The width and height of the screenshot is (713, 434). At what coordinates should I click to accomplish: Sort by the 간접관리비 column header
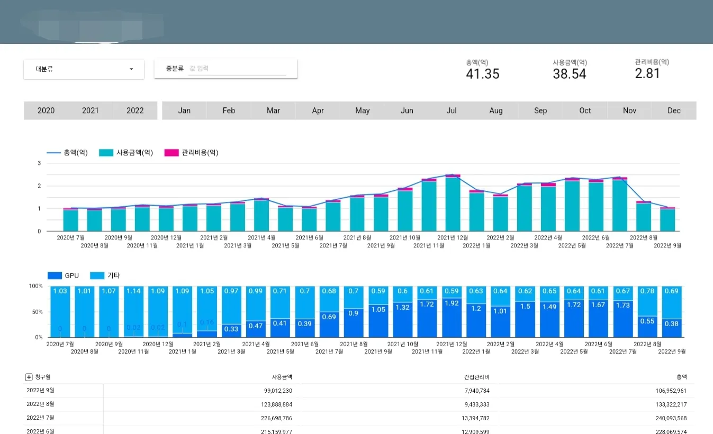(x=477, y=377)
